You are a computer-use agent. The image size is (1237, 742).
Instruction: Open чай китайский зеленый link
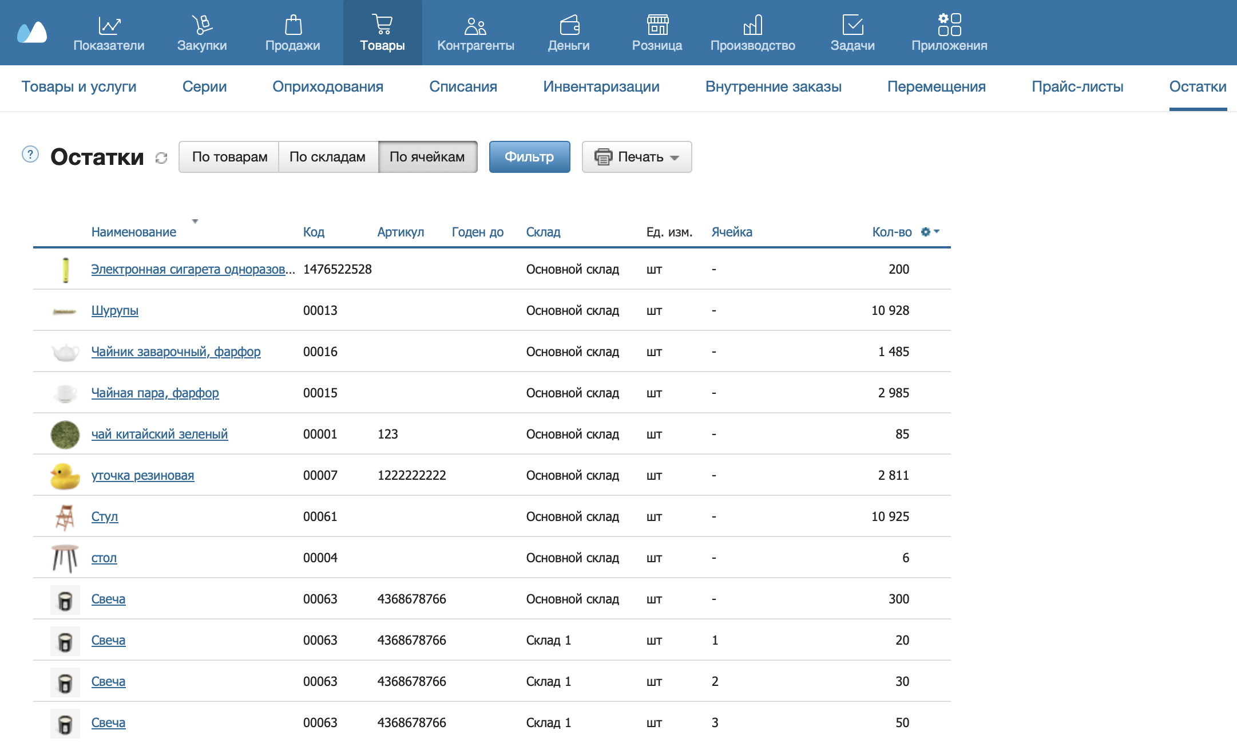click(x=160, y=434)
